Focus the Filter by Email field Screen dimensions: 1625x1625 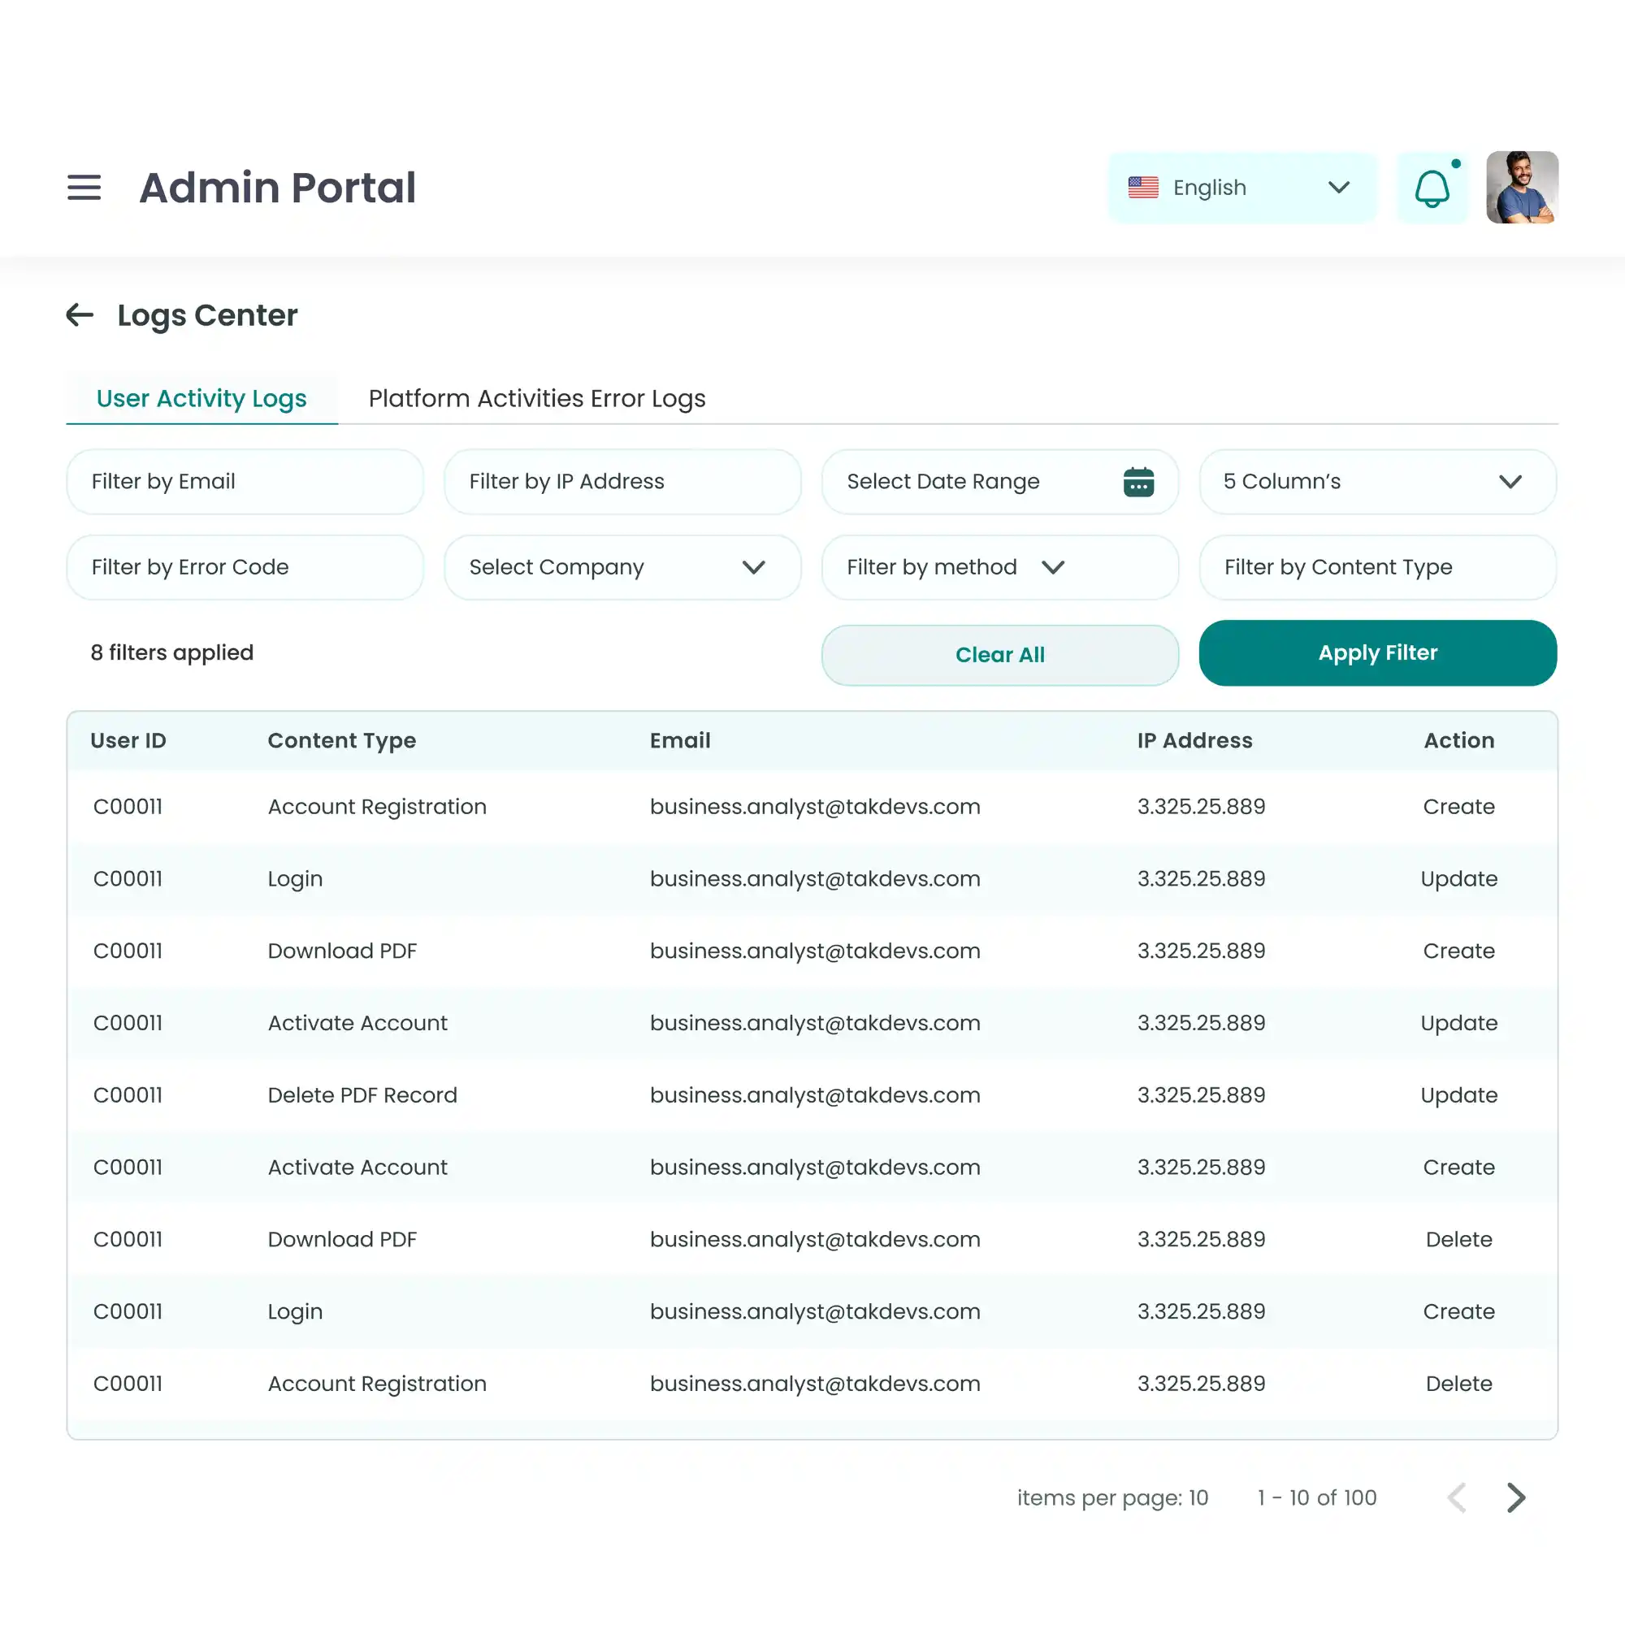pyautogui.click(x=244, y=482)
